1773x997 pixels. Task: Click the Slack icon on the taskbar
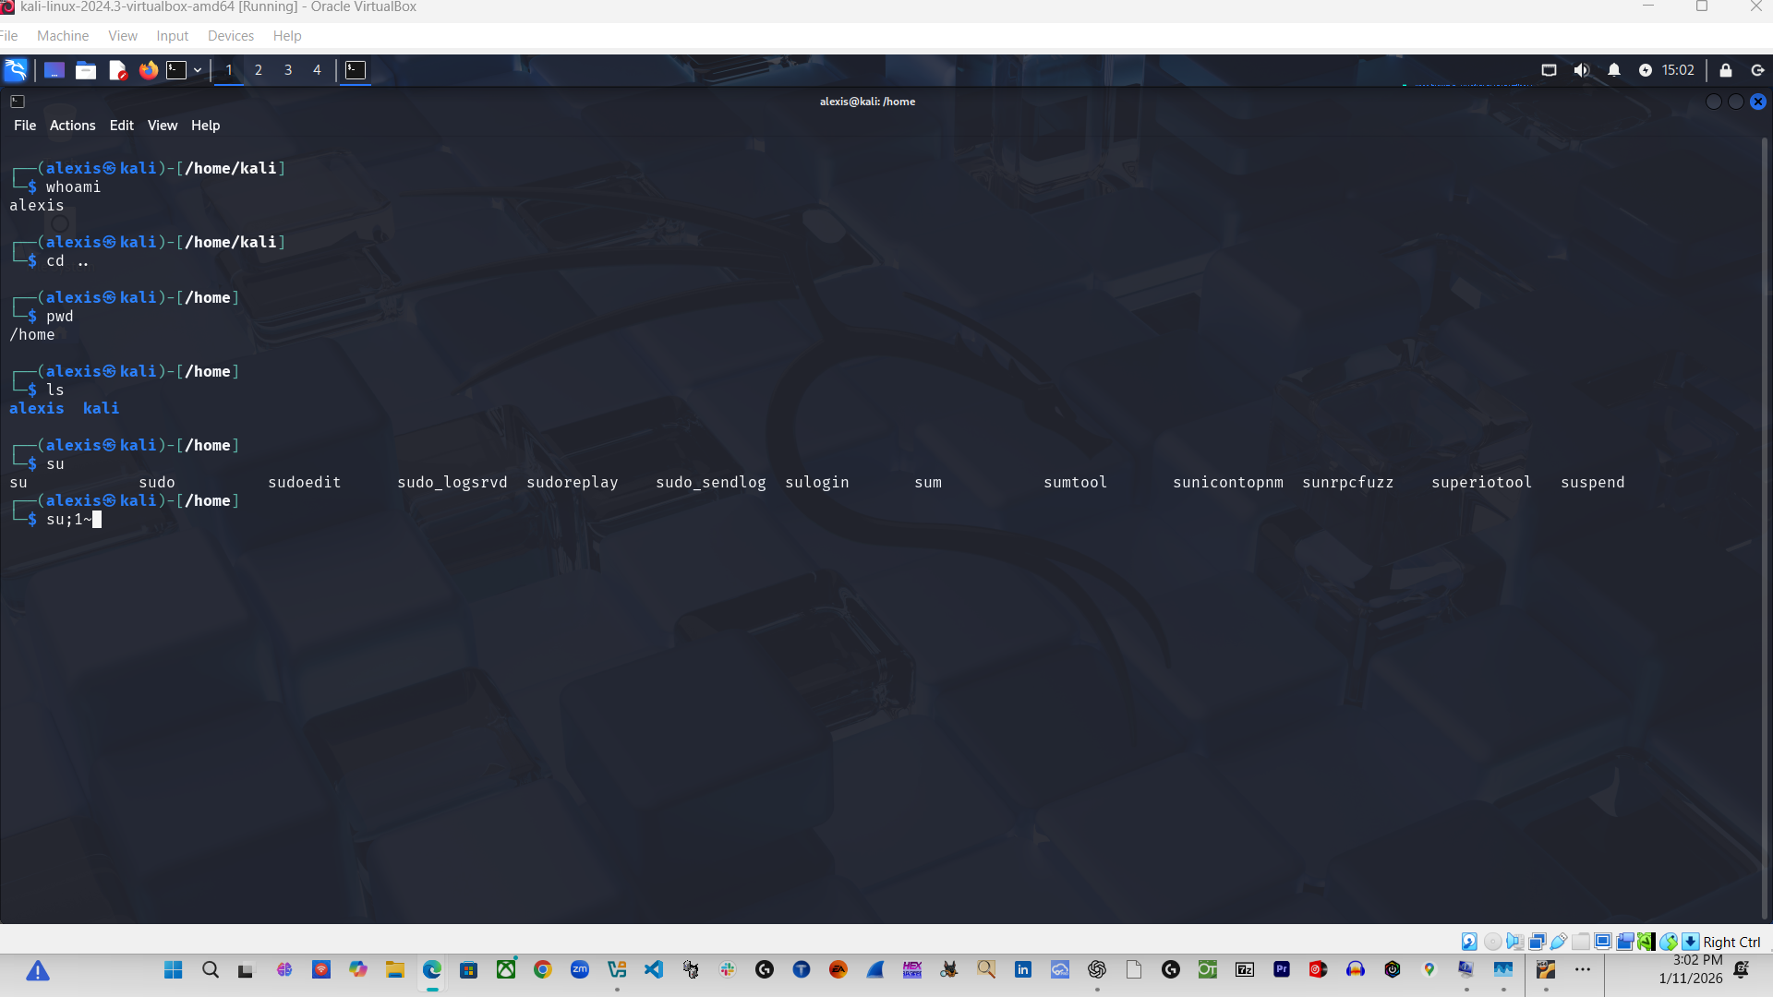click(x=728, y=969)
